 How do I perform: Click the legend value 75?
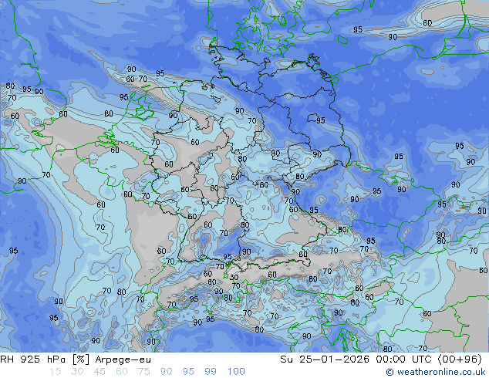pyautogui.click(x=143, y=372)
